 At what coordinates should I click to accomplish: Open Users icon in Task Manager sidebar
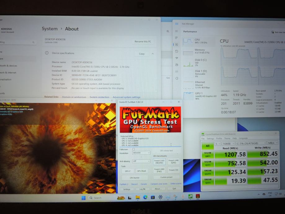pos(176,65)
